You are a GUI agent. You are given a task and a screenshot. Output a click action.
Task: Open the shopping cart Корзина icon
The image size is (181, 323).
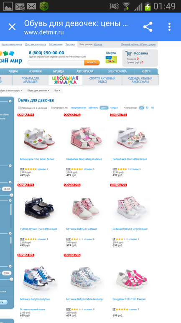129,53
